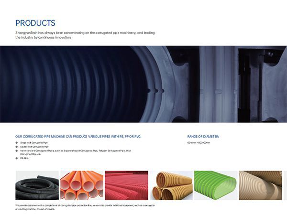Select the Single Wall Corrugated Pipe item
The image size is (287, 215).
tap(34, 142)
